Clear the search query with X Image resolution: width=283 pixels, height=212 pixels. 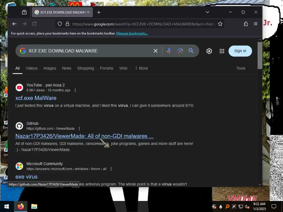tap(156, 51)
